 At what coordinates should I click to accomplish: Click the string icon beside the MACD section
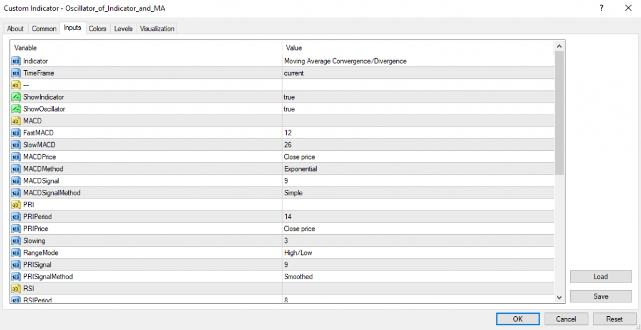tap(16, 121)
